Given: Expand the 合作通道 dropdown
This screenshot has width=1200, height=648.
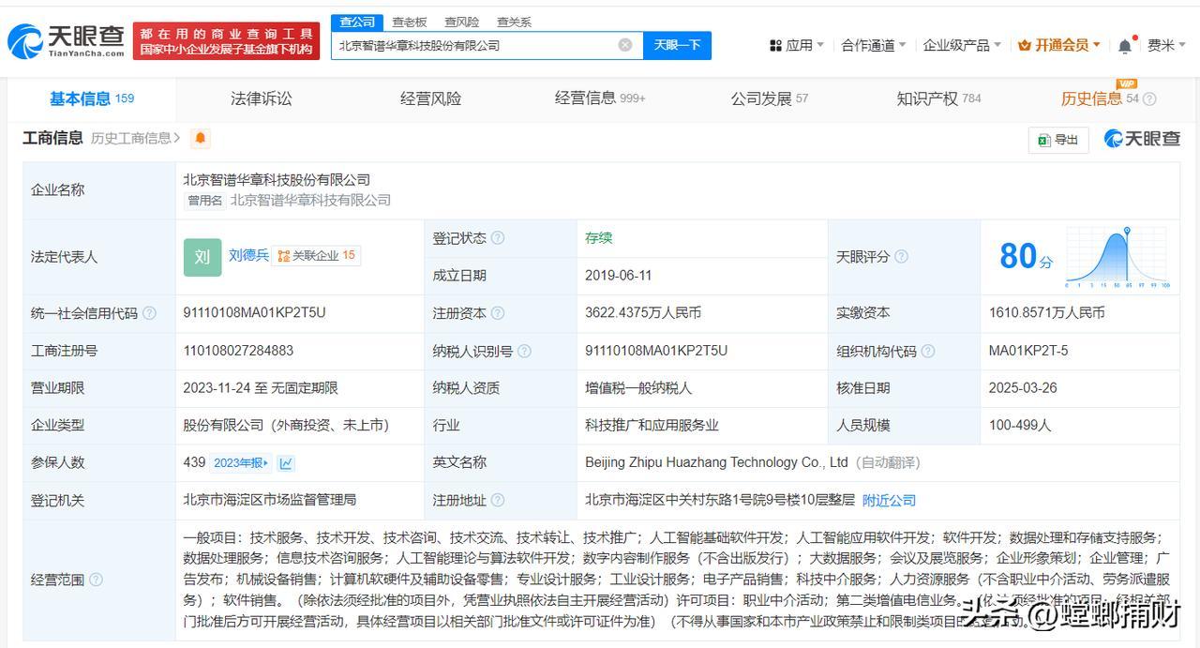Looking at the screenshot, I should 874,45.
